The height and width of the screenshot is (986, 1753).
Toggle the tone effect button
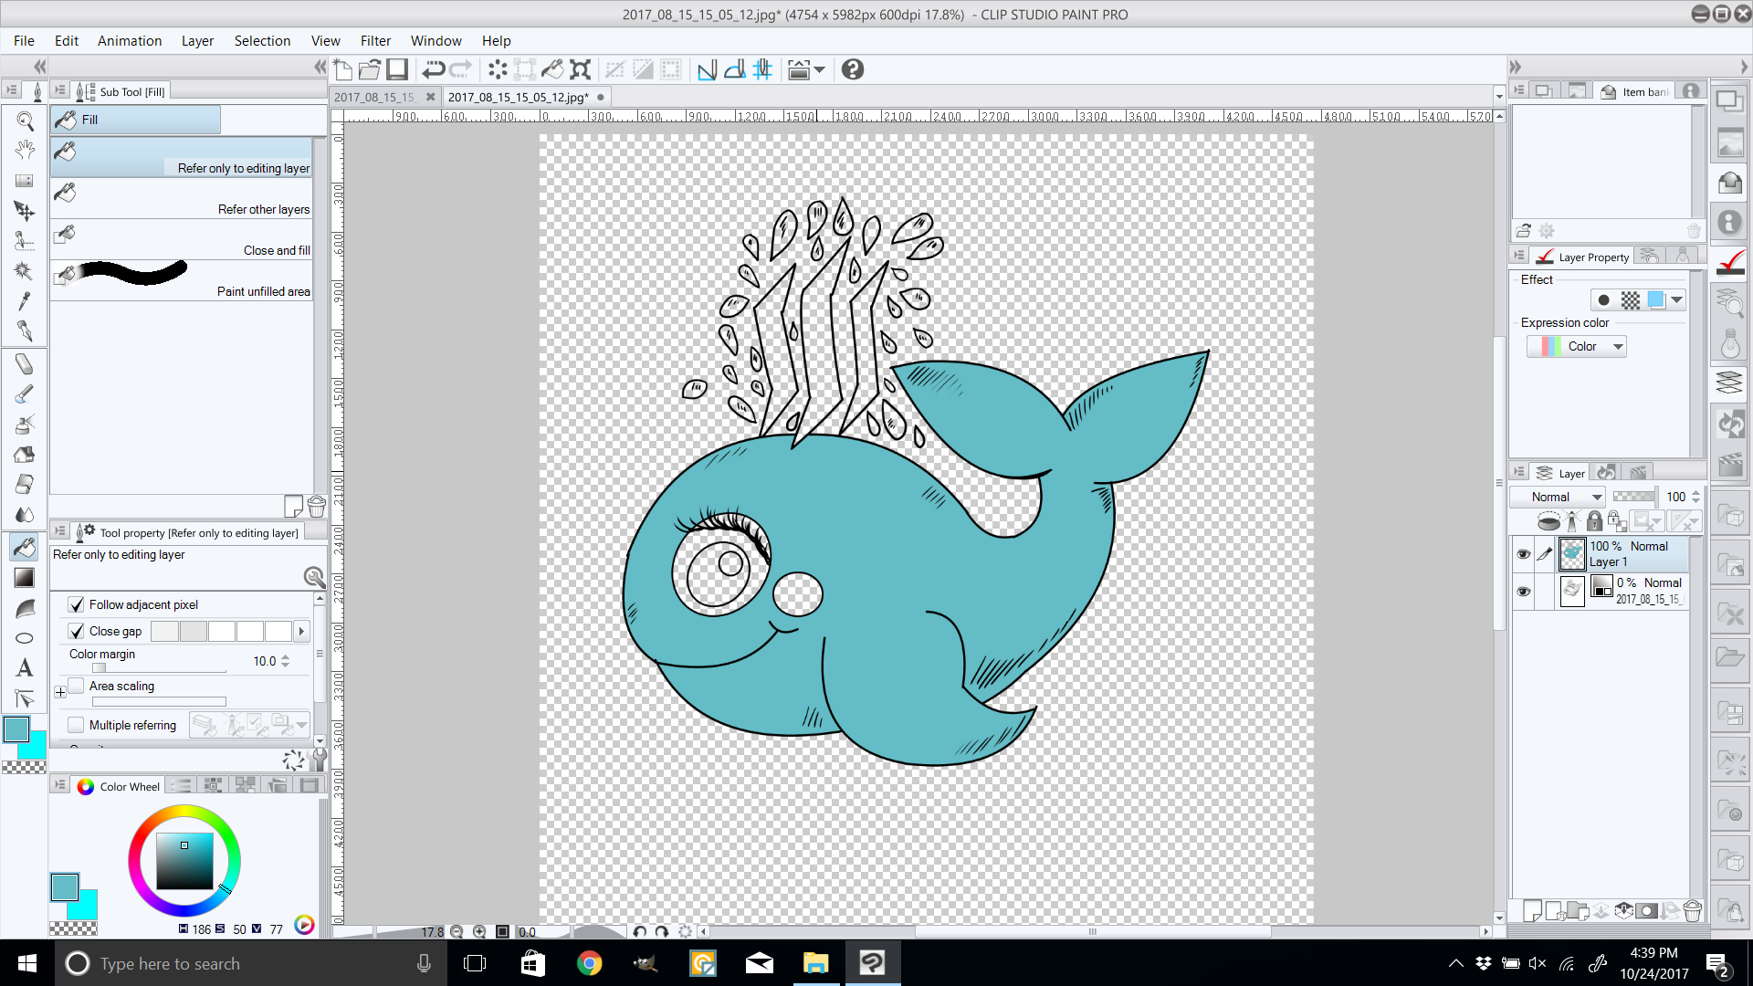coord(1631,299)
